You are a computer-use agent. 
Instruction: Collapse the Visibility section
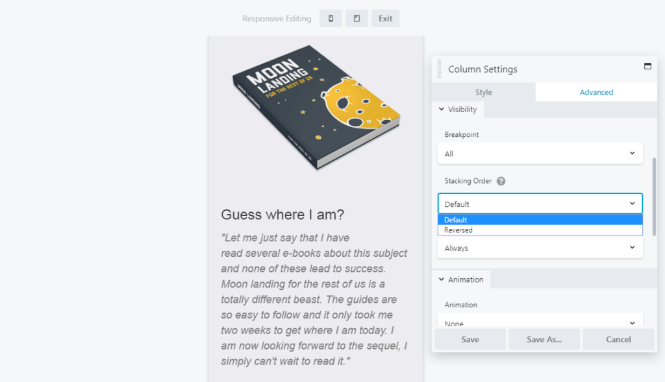[x=457, y=110]
